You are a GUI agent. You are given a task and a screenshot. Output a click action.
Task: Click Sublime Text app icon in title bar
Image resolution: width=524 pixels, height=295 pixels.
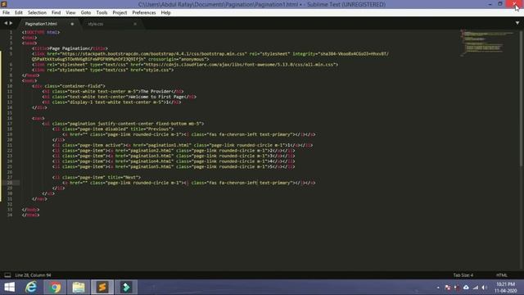click(x=4, y=4)
